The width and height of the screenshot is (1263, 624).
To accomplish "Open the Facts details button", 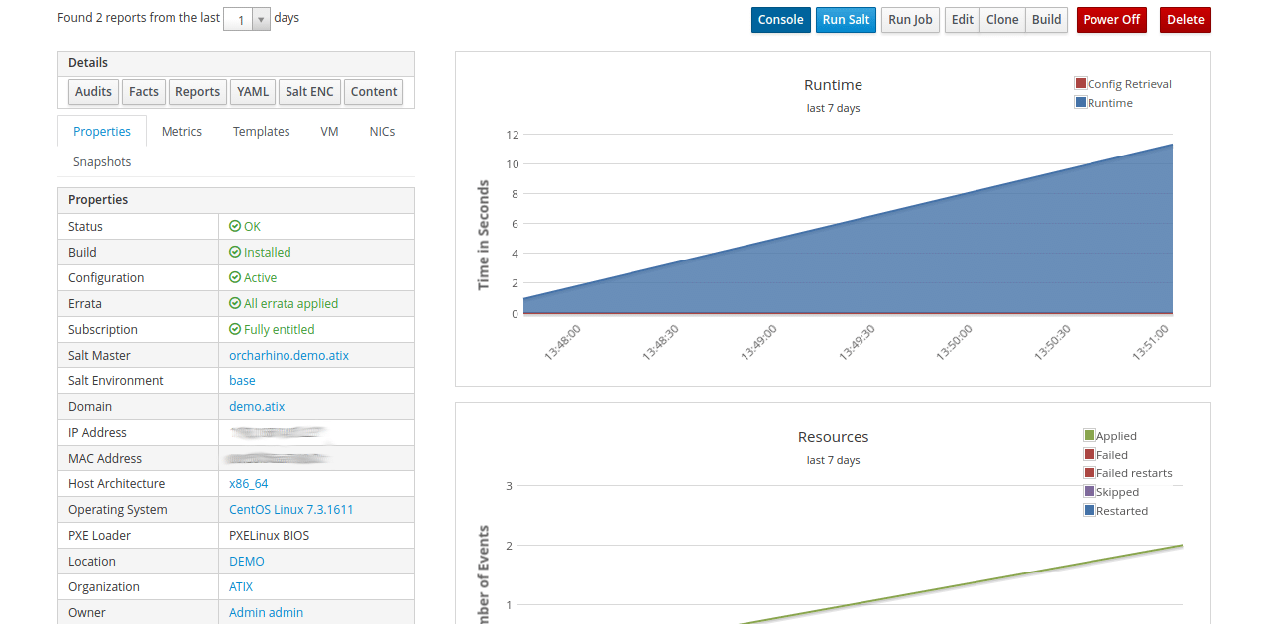I will tap(144, 92).
